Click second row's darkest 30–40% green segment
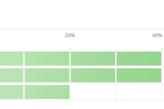 tap(139, 75)
